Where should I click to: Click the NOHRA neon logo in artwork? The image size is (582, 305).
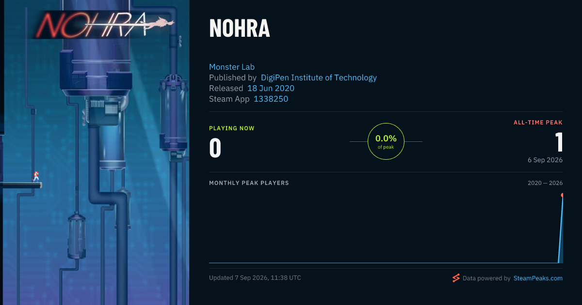[x=103, y=24]
